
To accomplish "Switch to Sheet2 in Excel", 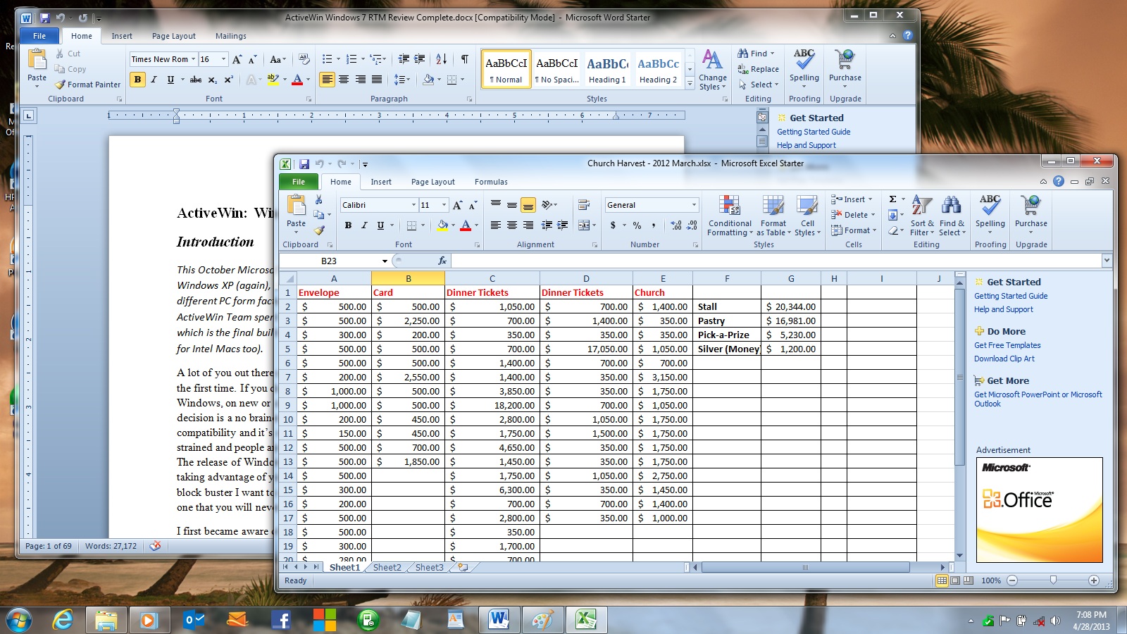I will pos(387,567).
